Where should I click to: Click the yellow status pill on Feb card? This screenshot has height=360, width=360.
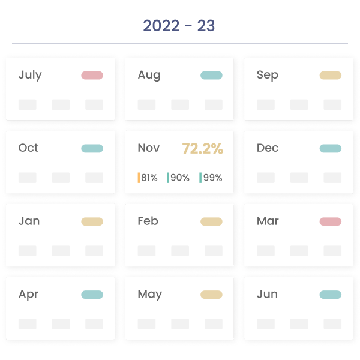[x=211, y=222]
